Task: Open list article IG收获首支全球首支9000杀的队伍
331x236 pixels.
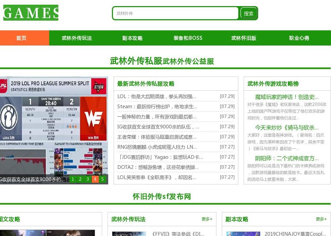Action: [158, 127]
